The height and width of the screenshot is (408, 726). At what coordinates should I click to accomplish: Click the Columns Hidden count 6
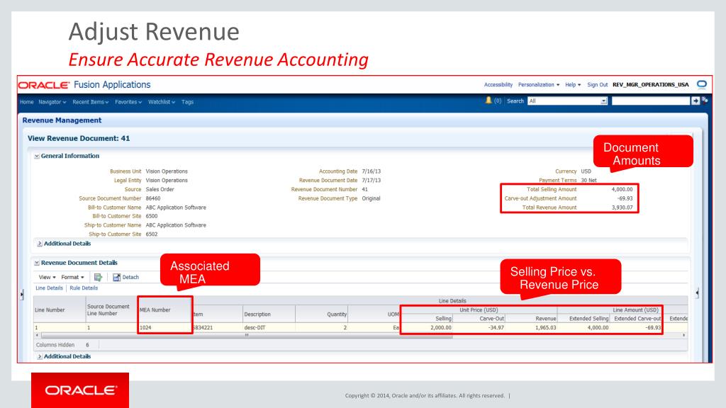(x=87, y=345)
